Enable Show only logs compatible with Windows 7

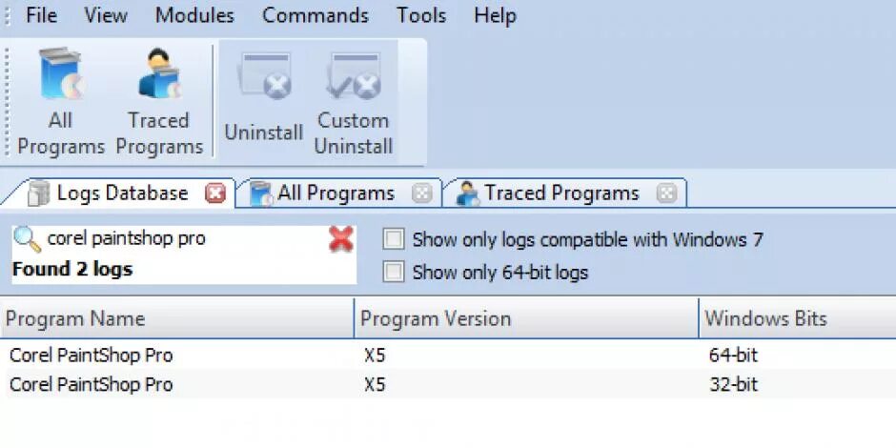pyautogui.click(x=393, y=239)
